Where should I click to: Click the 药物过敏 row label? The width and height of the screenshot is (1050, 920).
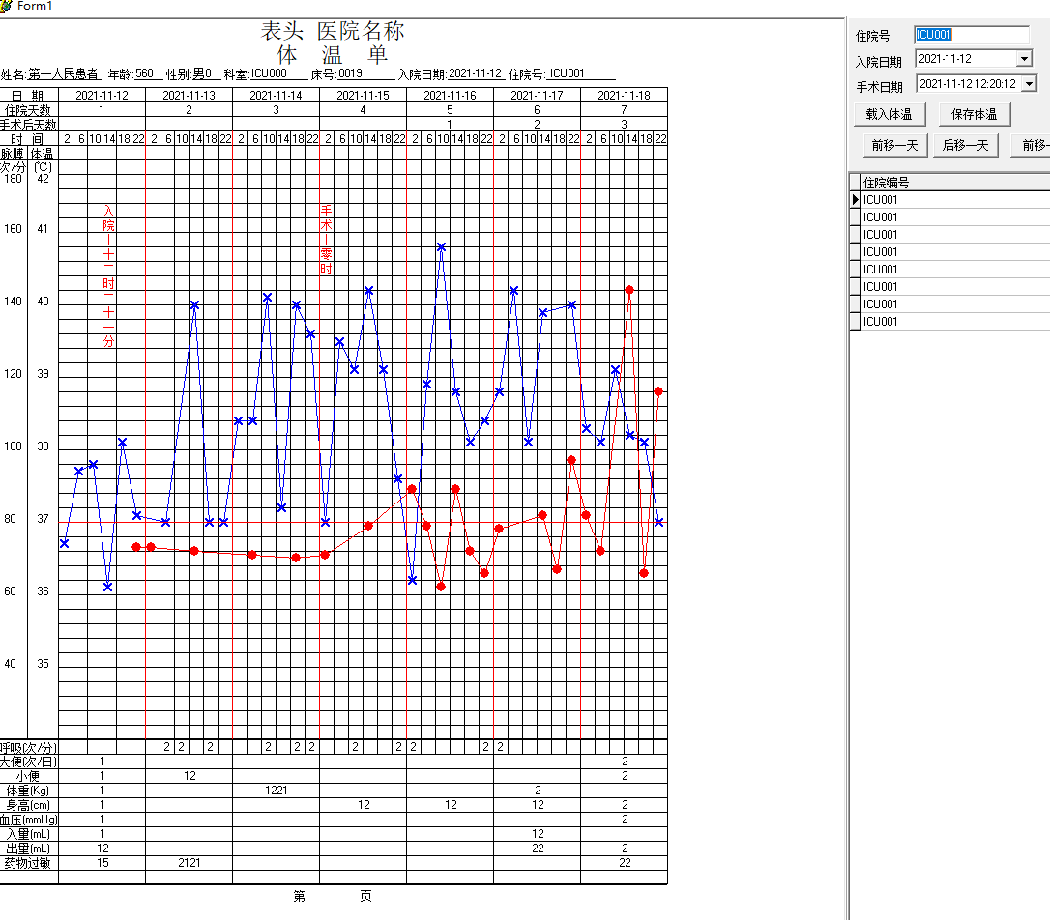pyautogui.click(x=27, y=862)
